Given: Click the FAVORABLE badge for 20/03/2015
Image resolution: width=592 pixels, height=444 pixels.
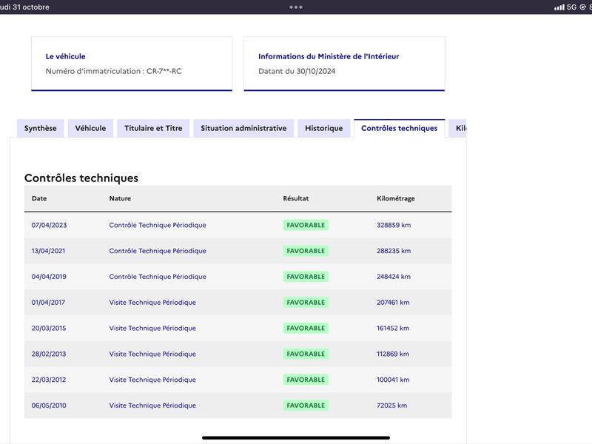Looking at the screenshot, I should [x=306, y=328].
